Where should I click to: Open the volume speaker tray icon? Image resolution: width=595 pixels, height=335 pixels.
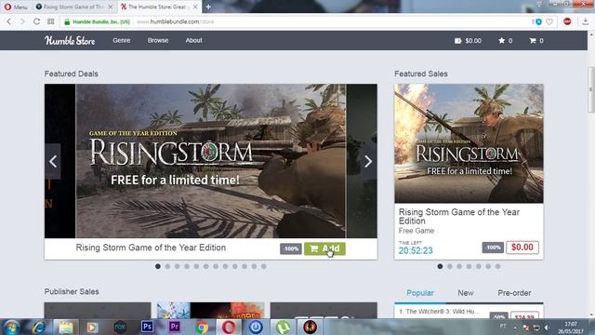pyautogui.click(x=547, y=327)
